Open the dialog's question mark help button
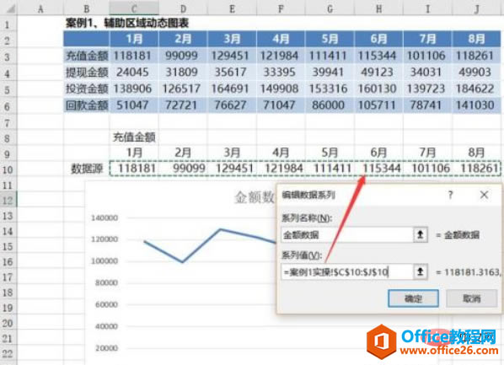 [x=450, y=195]
